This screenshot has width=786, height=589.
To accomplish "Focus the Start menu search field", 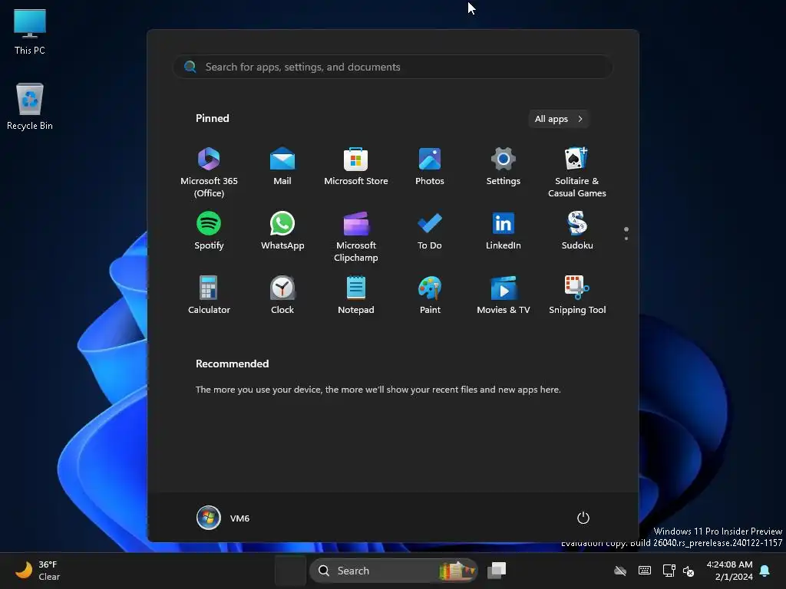I will [x=392, y=67].
